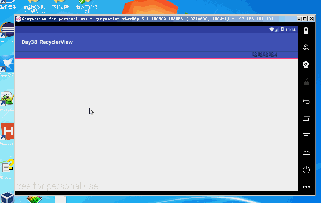Open the 酷狗音乐 desktop shortcut
Screen dimensions: 321x203
[8, 5]
